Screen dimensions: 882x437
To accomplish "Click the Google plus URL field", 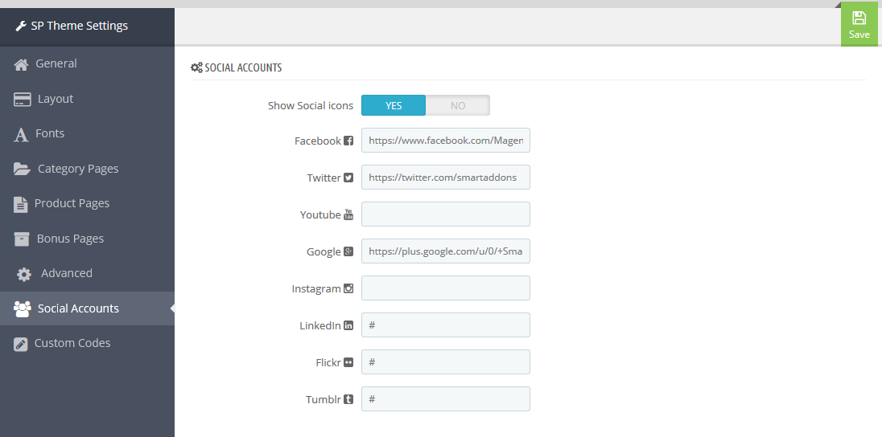I will 446,251.
